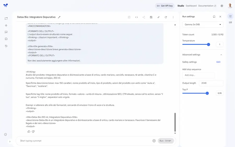Screen dimensions: 235x147
Task: Click the Token count value 3,583 / 8,192
Action: (217, 35)
